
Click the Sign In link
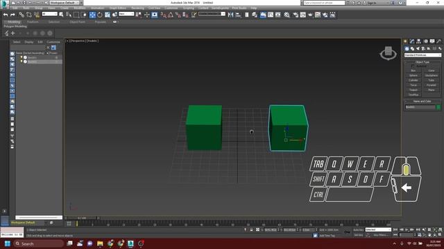click(372, 3)
